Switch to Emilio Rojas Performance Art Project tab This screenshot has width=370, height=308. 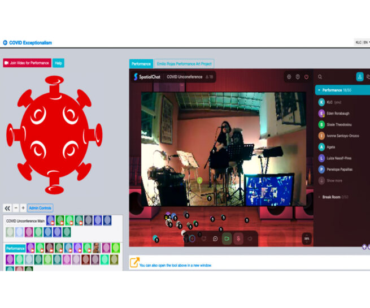pyautogui.click(x=184, y=64)
